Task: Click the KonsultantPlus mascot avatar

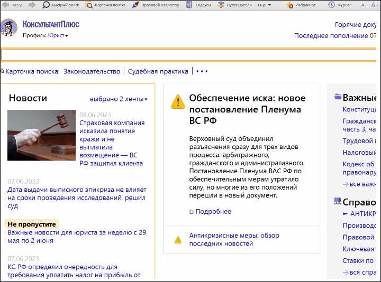Action: (9, 28)
